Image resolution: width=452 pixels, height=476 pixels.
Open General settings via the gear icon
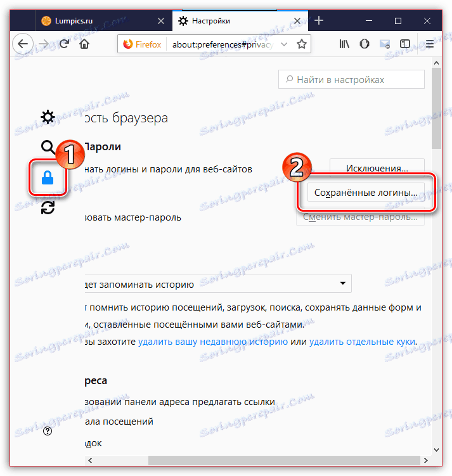[x=48, y=117]
